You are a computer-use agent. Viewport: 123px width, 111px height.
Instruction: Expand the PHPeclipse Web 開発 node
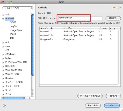click(x=3, y=63)
